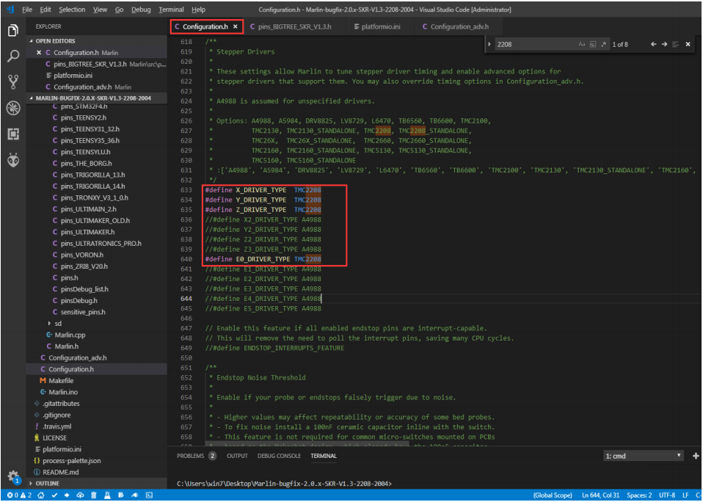Screen dimensions: 703x502
Task: Open the Source Control view
Action: pos(12,81)
